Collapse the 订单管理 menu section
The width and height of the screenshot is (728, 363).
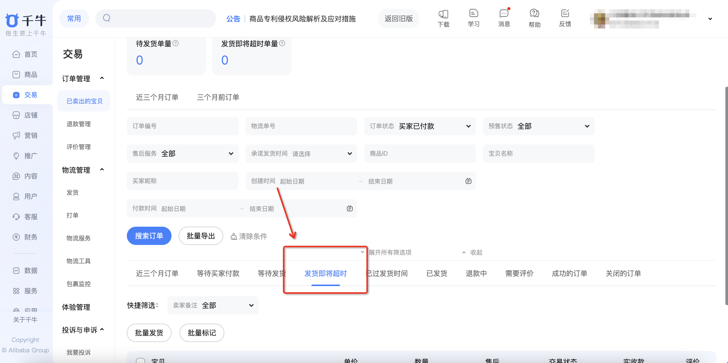coord(102,78)
